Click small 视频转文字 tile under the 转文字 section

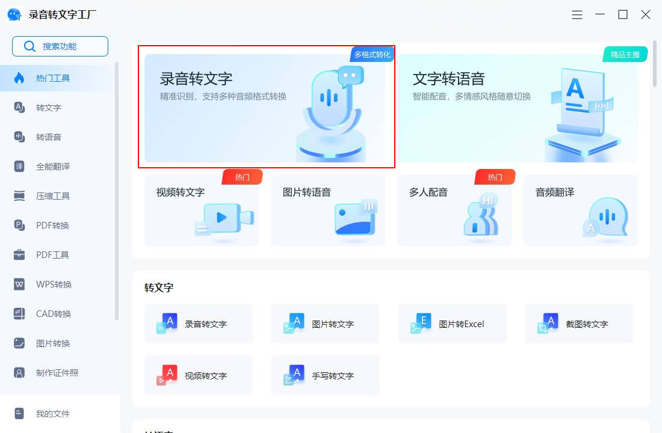(x=199, y=375)
